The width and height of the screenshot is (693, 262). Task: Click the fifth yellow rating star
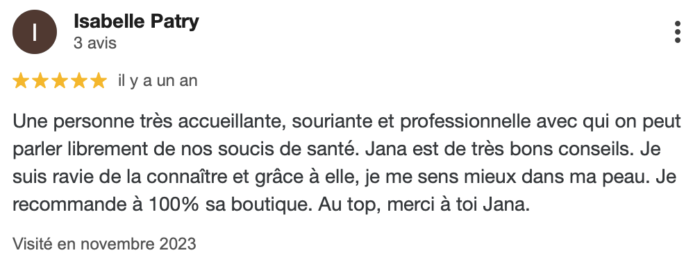click(98, 81)
